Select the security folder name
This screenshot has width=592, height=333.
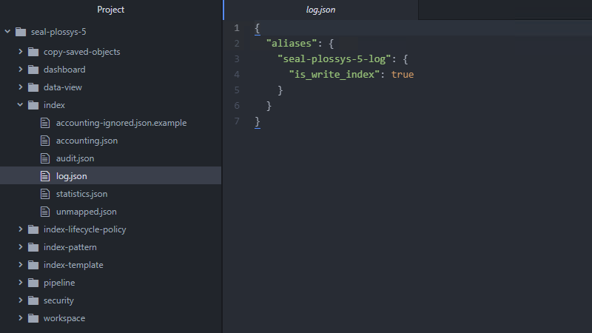coord(58,300)
